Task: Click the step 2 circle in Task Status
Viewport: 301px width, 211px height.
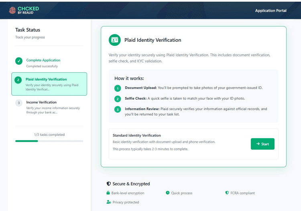Action: [18, 80]
